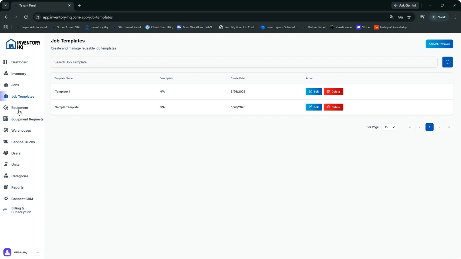461x259 pixels.
Task: Open Chrome three-dot menu
Action: coord(455,17)
